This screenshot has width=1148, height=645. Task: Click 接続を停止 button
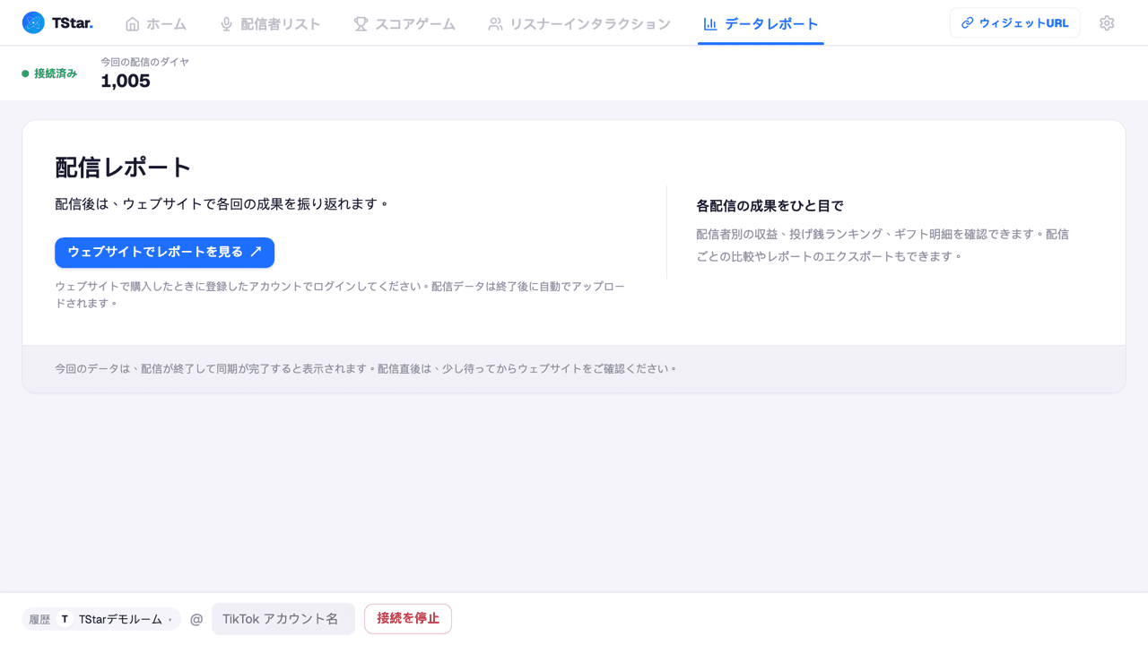(408, 619)
